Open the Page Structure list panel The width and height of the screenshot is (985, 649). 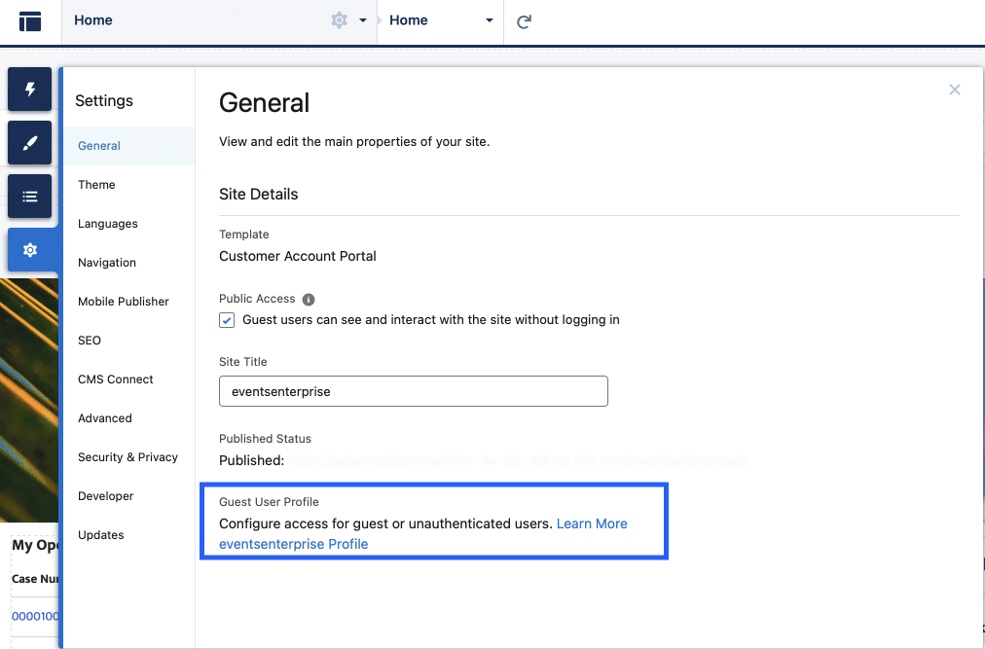[x=30, y=197]
